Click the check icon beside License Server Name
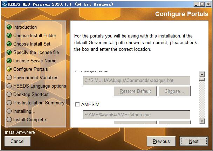 click(9, 61)
